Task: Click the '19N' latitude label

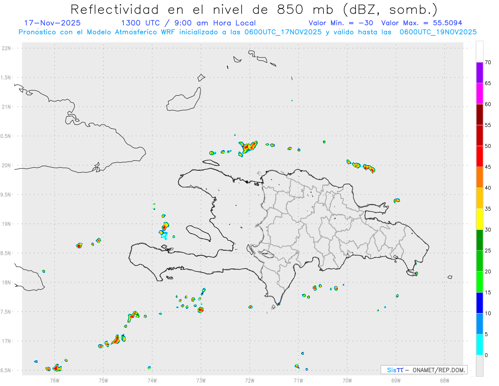Action: click(x=7, y=224)
